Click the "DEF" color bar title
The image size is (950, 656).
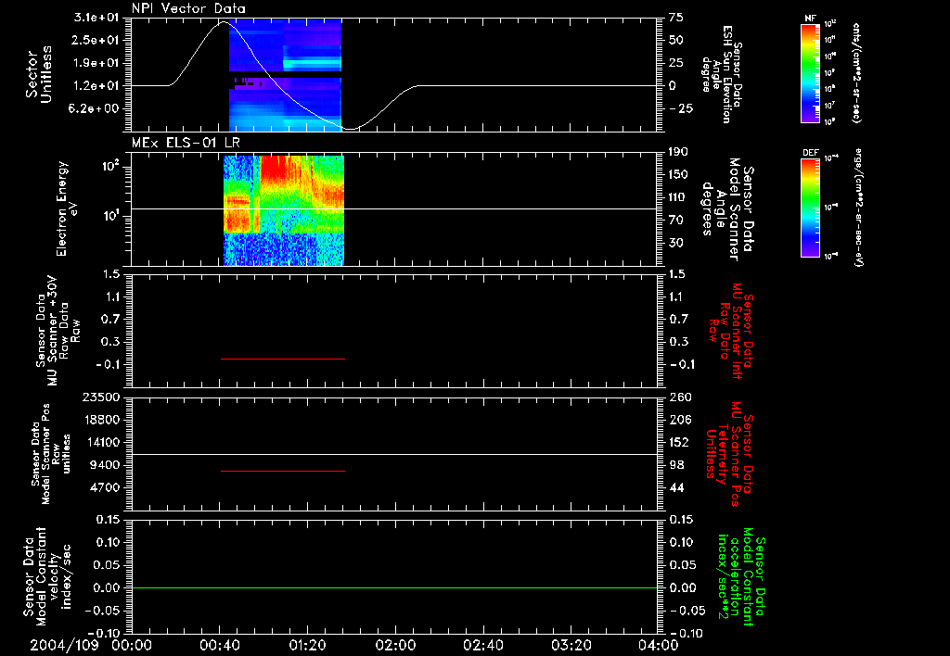pyautogui.click(x=811, y=153)
